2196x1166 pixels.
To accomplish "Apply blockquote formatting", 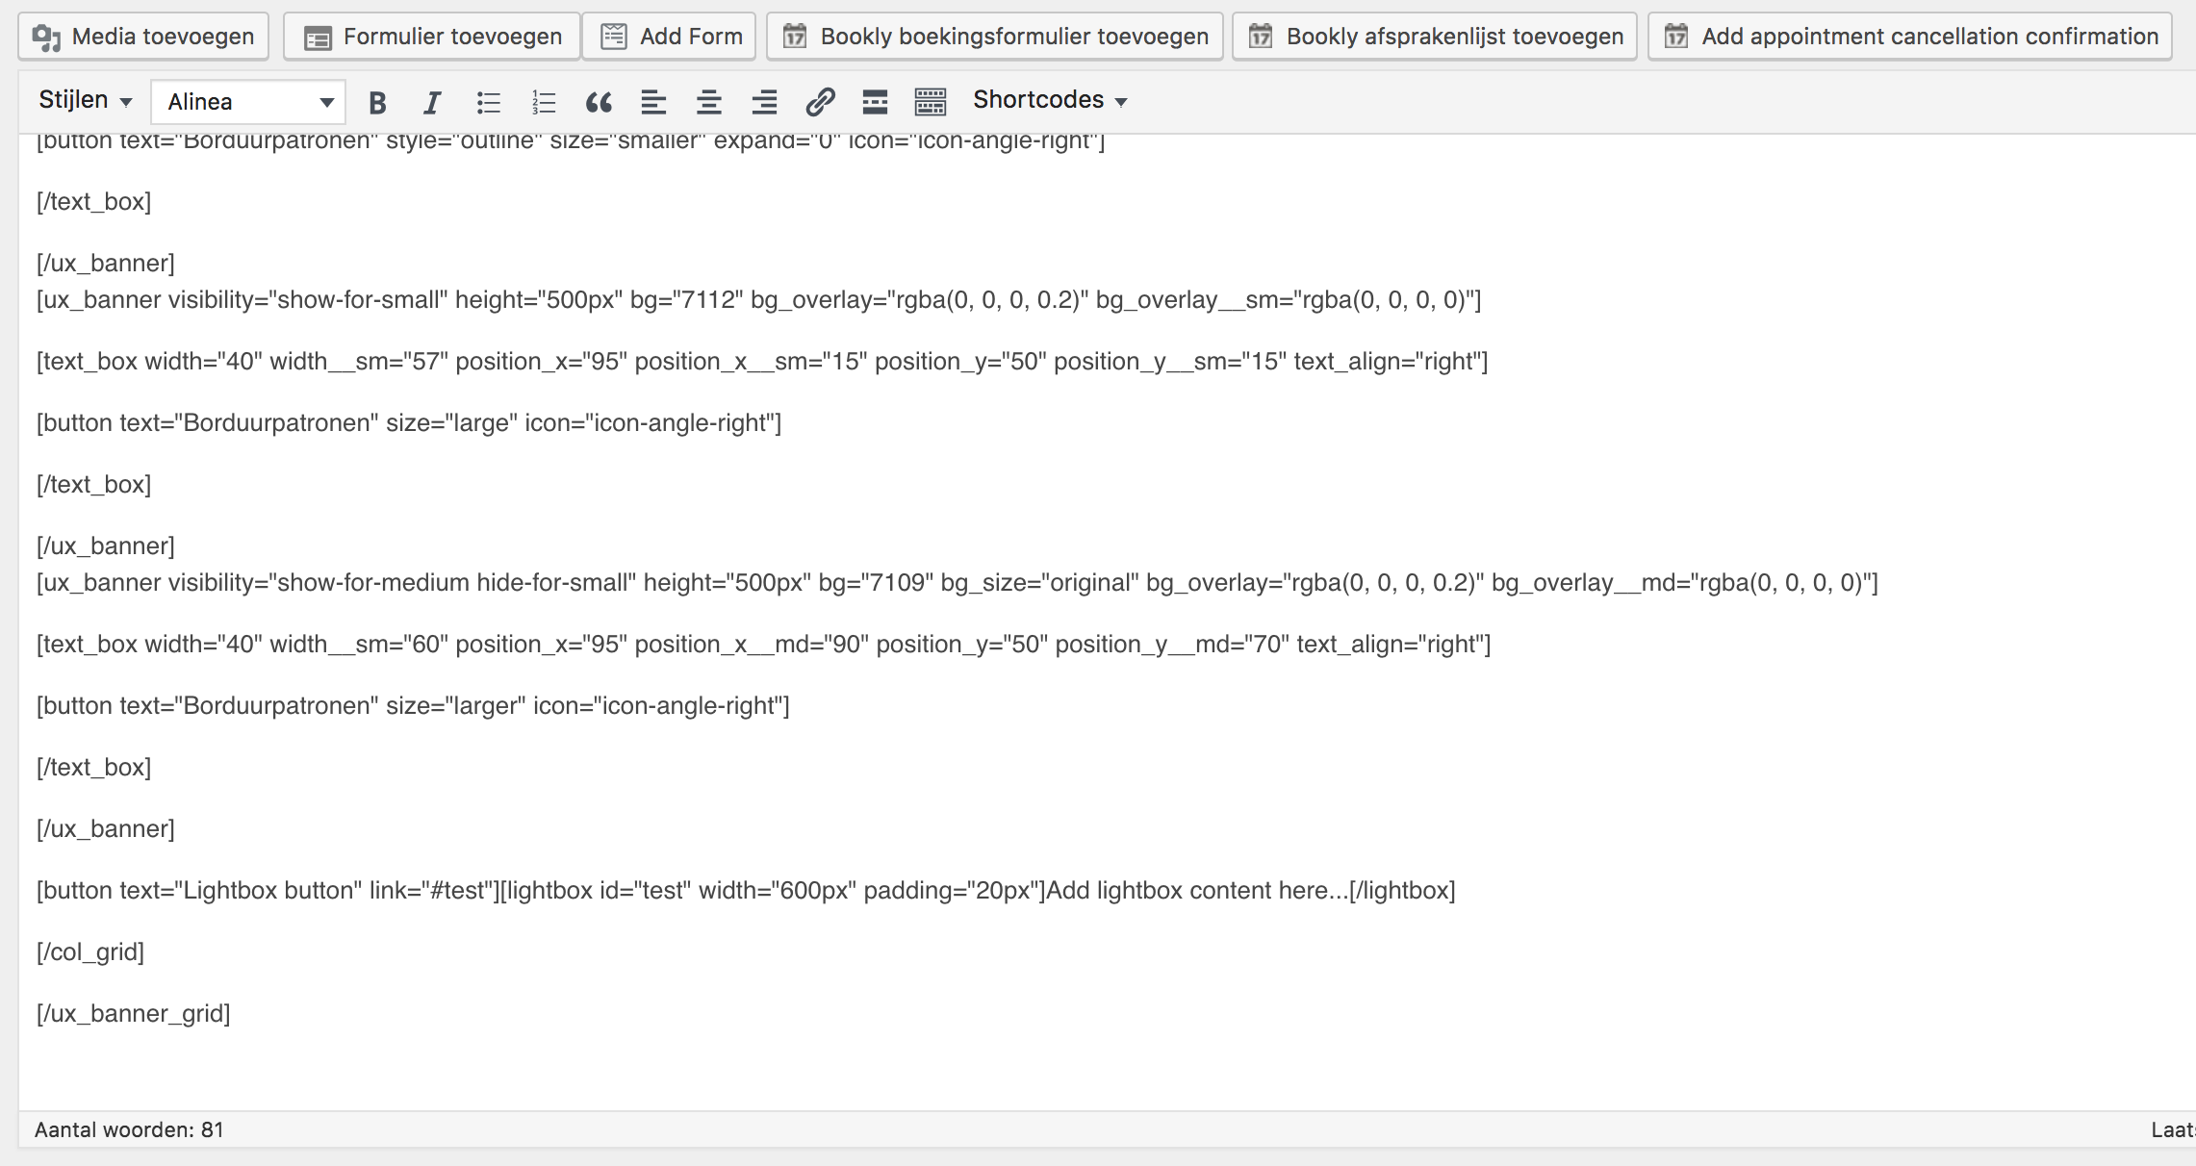I will pyautogui.click(x=599, y=102).
